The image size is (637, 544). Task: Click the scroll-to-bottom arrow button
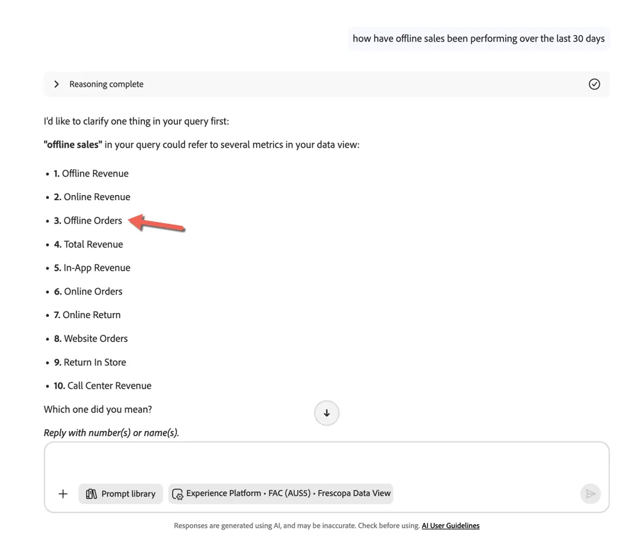(x=327, y=413)
